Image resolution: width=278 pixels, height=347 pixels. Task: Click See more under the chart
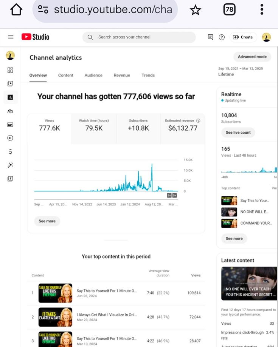[47, 221]
